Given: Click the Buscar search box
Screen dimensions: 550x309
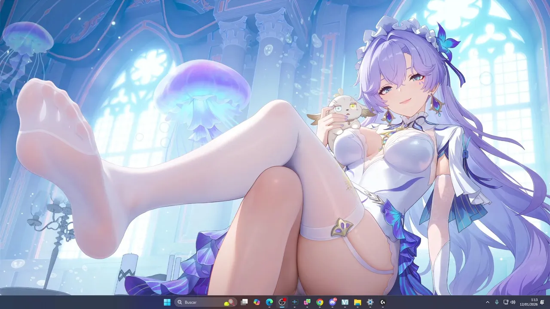Looking at the screenshot, I should click(x=206, y=302).
